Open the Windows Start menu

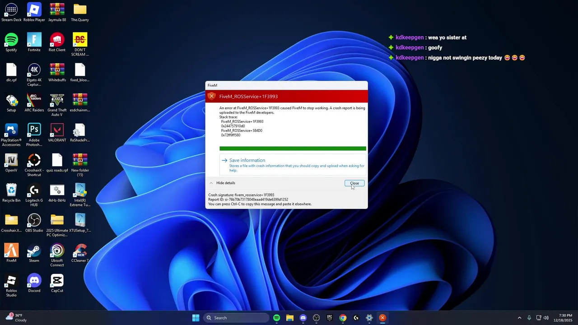tap(196, 318)
